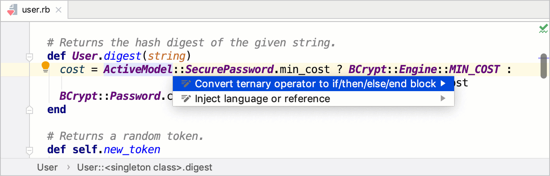Collapse the def User.digest method fold marker
The image size is (550, 176).
point(29,57)
